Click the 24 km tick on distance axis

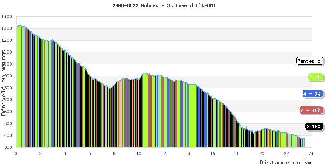[311, 153]
